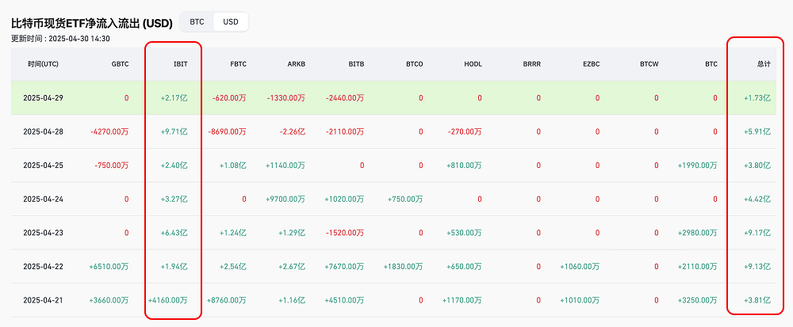This screenshot has width=793, height=327.
Task: Select the BITB column header
Action: (356, 63)
